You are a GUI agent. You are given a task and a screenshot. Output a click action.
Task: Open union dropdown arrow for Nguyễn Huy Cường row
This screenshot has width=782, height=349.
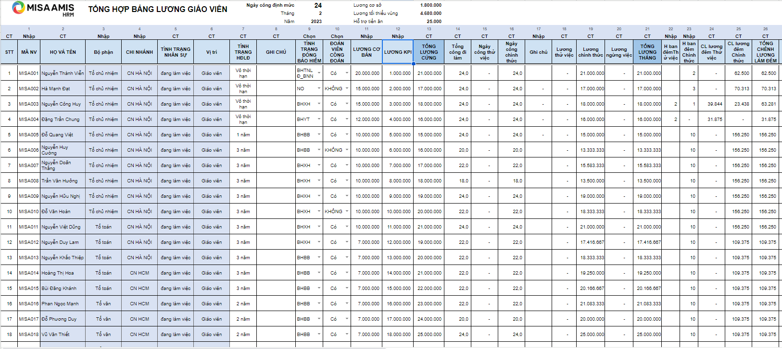[x=347, y=150]
